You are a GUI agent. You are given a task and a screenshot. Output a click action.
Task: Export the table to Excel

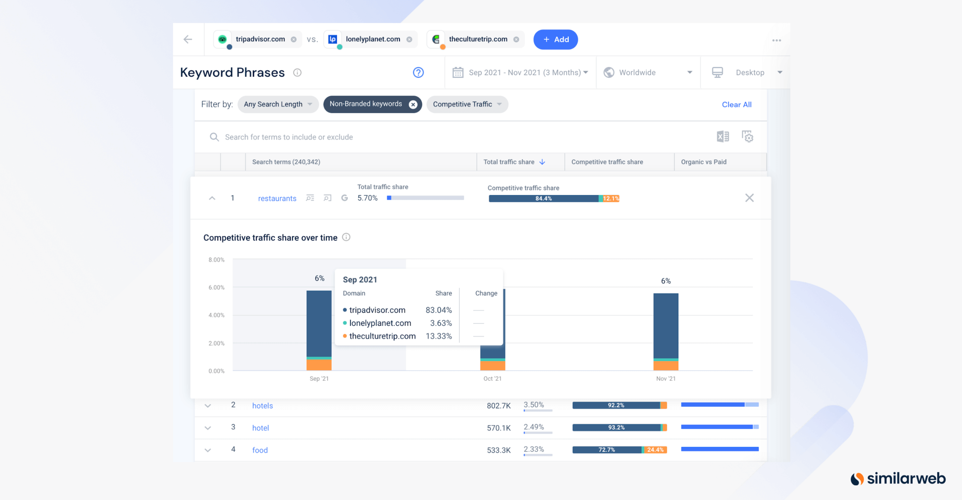(x=723, y=137)
